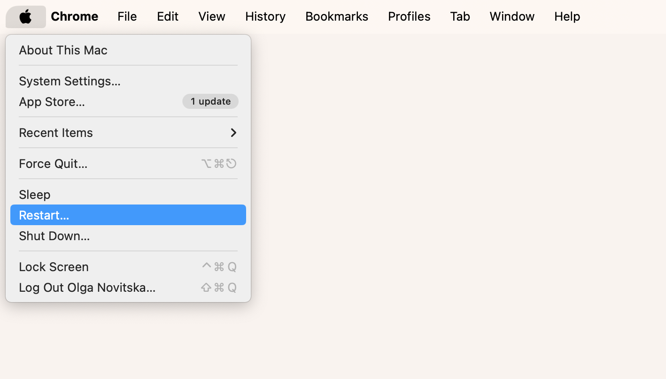Open System Settings from the Apple menu
Viewport: 666px width, 379px height.
tap(70, 81)
